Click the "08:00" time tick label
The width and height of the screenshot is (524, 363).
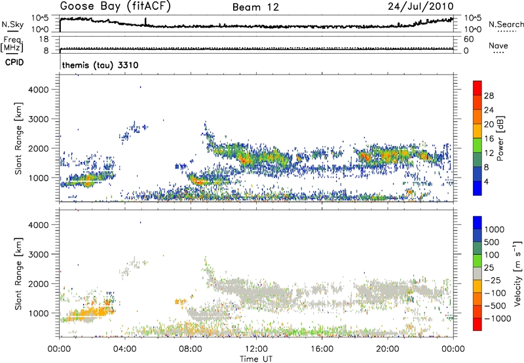click(191, 349)
